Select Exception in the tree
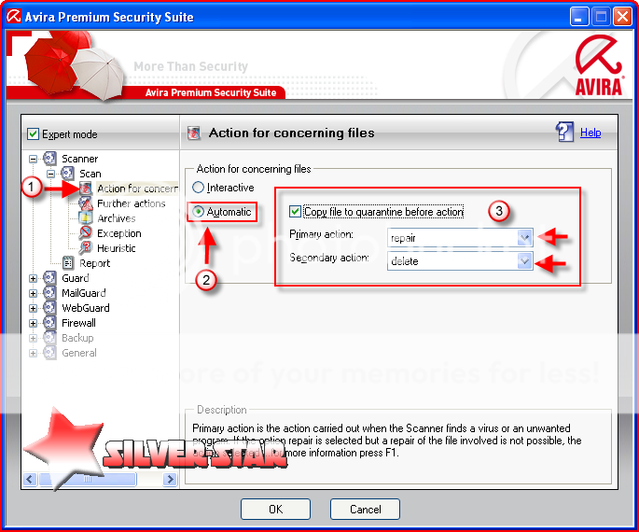Image resolution: width=639 pixels, height=532 pixels. (119, 233)
